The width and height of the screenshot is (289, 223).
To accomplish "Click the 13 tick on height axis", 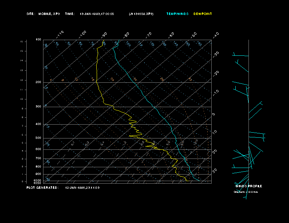I will pos(22,70).
